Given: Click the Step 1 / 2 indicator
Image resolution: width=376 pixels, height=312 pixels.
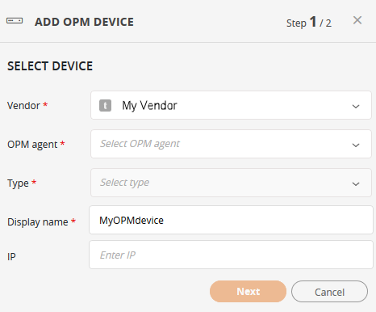Looking at the screenshot, I should pyautogui.click(x=309, y=22).
